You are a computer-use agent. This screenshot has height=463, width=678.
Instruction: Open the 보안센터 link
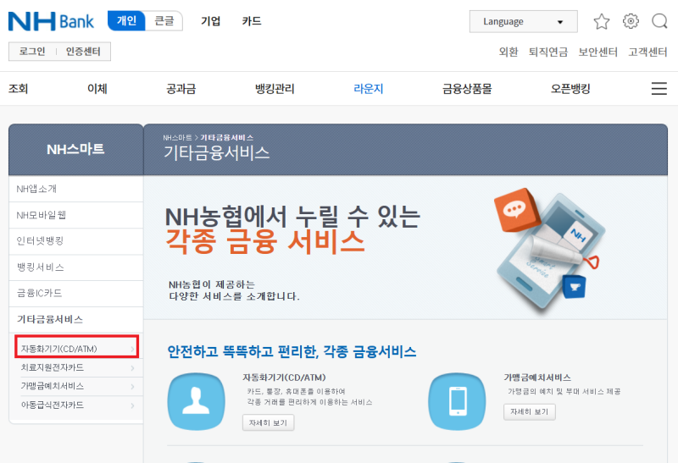point(598,52)
